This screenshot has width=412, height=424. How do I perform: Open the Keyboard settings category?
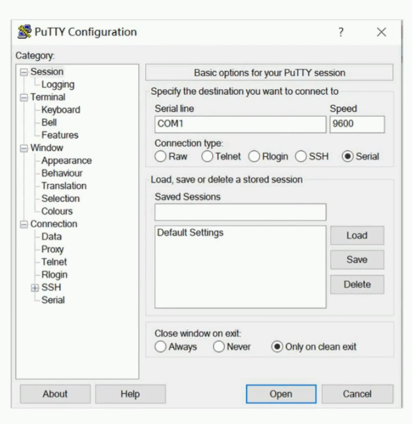point(61,110)
